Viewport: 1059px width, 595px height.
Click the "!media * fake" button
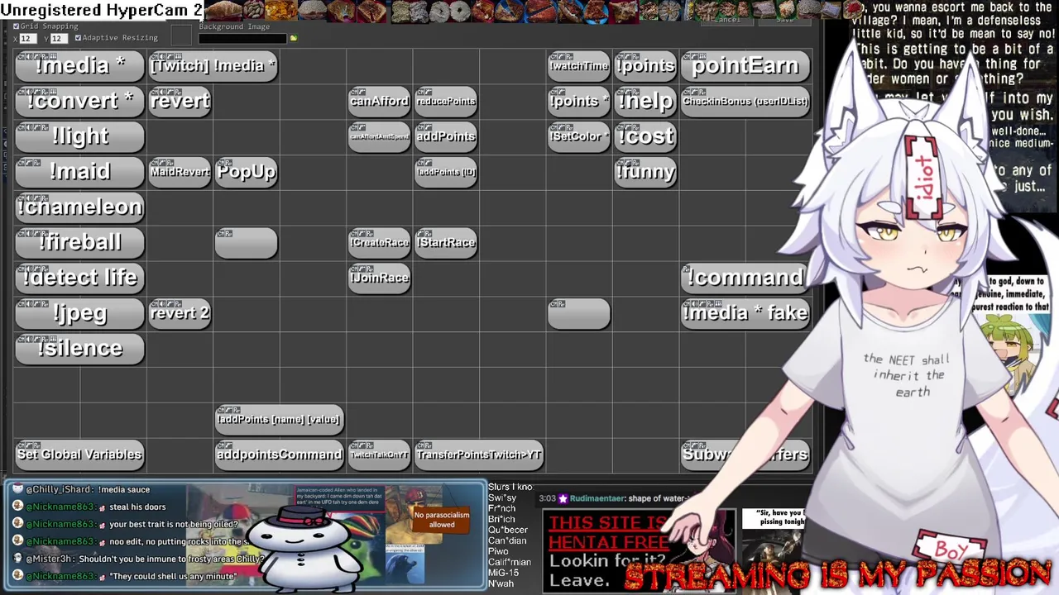[x=745, y=313]
